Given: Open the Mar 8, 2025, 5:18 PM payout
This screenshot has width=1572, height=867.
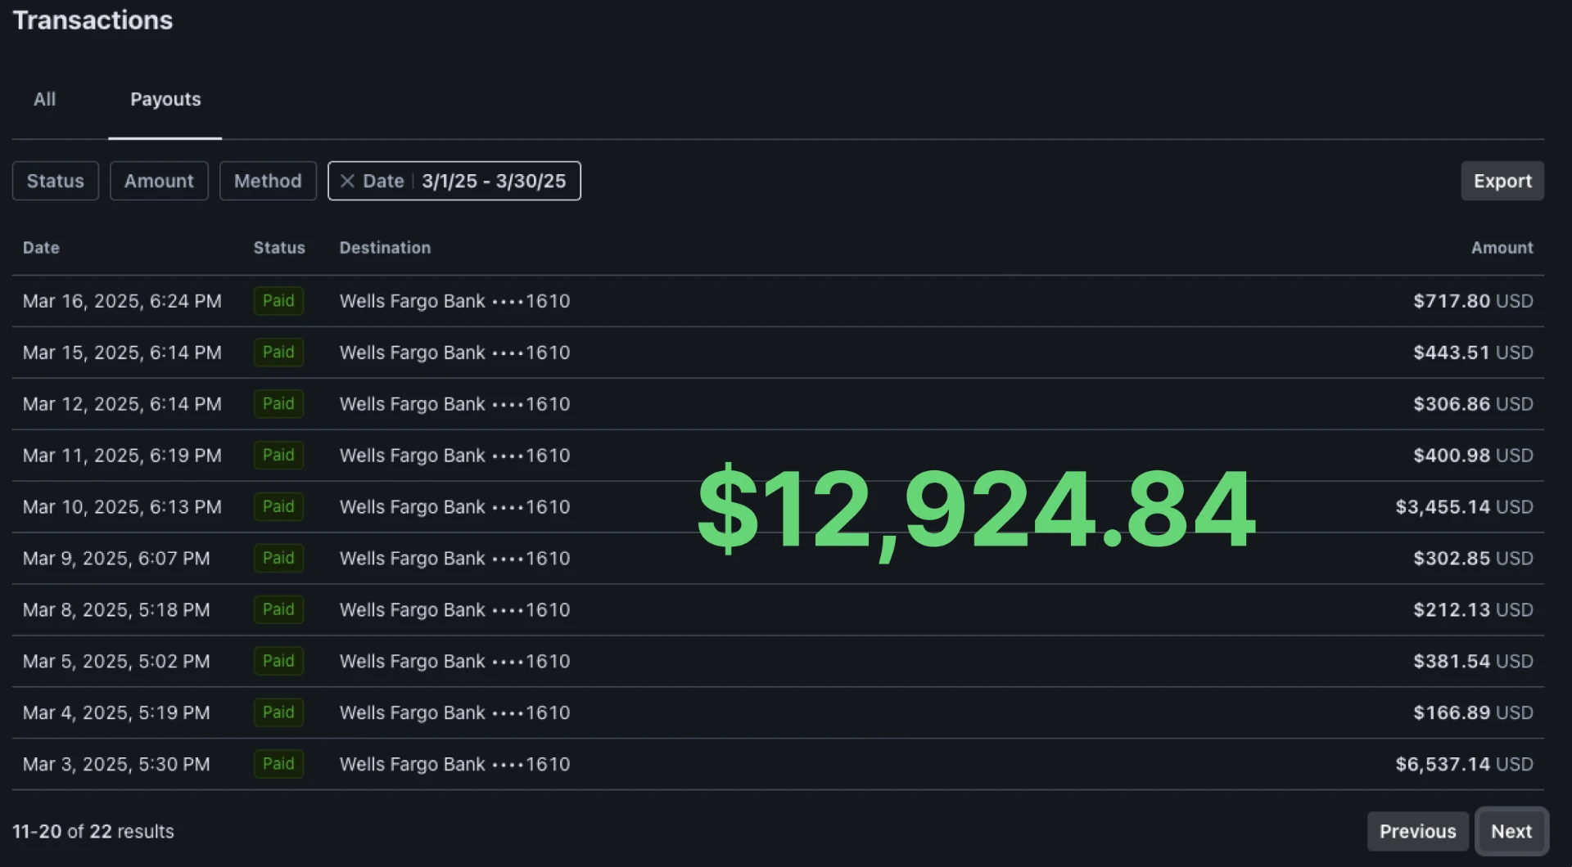Looking at the screenshot, I should click(x=778, y=610).
